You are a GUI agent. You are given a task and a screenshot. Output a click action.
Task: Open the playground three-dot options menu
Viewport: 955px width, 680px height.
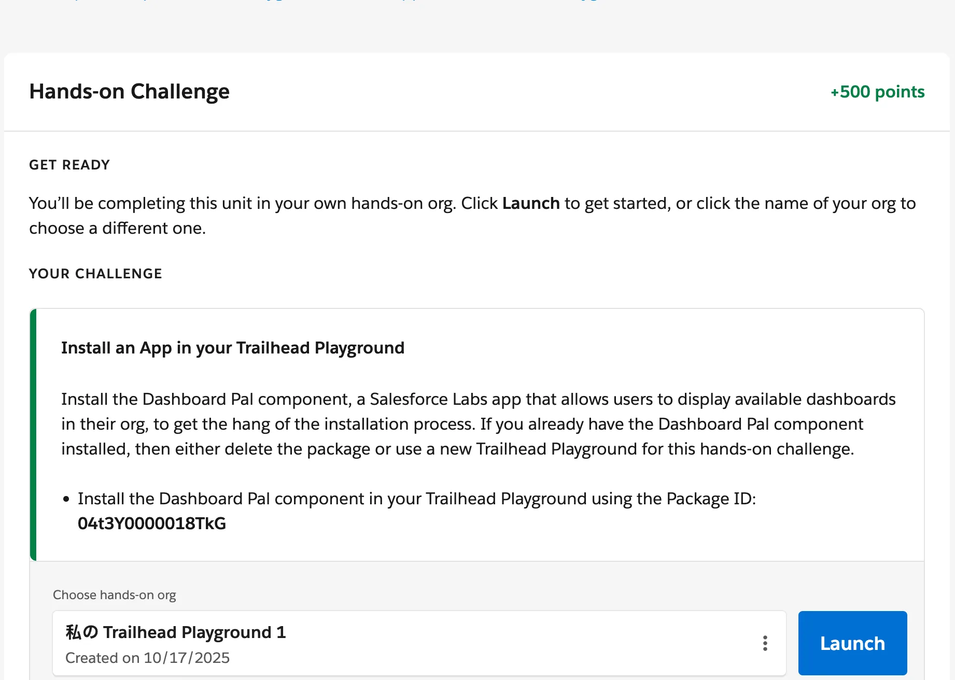point(765,643)
